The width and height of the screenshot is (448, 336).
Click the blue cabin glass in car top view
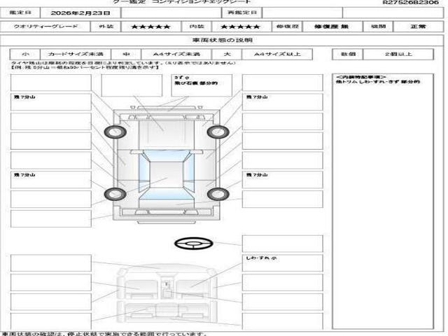point(167,174)
